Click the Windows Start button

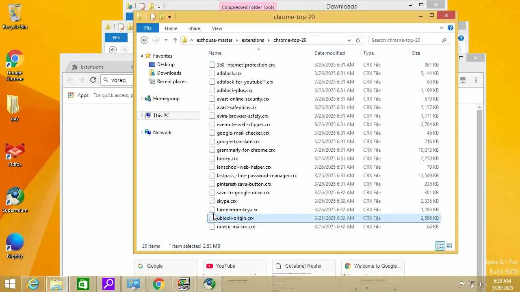coord(10,284)
